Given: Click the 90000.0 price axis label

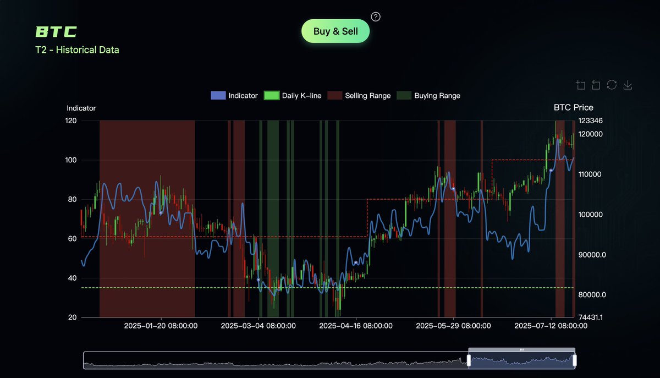Looking at the screenshot, I should tap(592, 255).
